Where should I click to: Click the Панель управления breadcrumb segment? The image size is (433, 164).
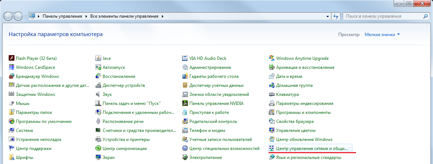[62, 16]
